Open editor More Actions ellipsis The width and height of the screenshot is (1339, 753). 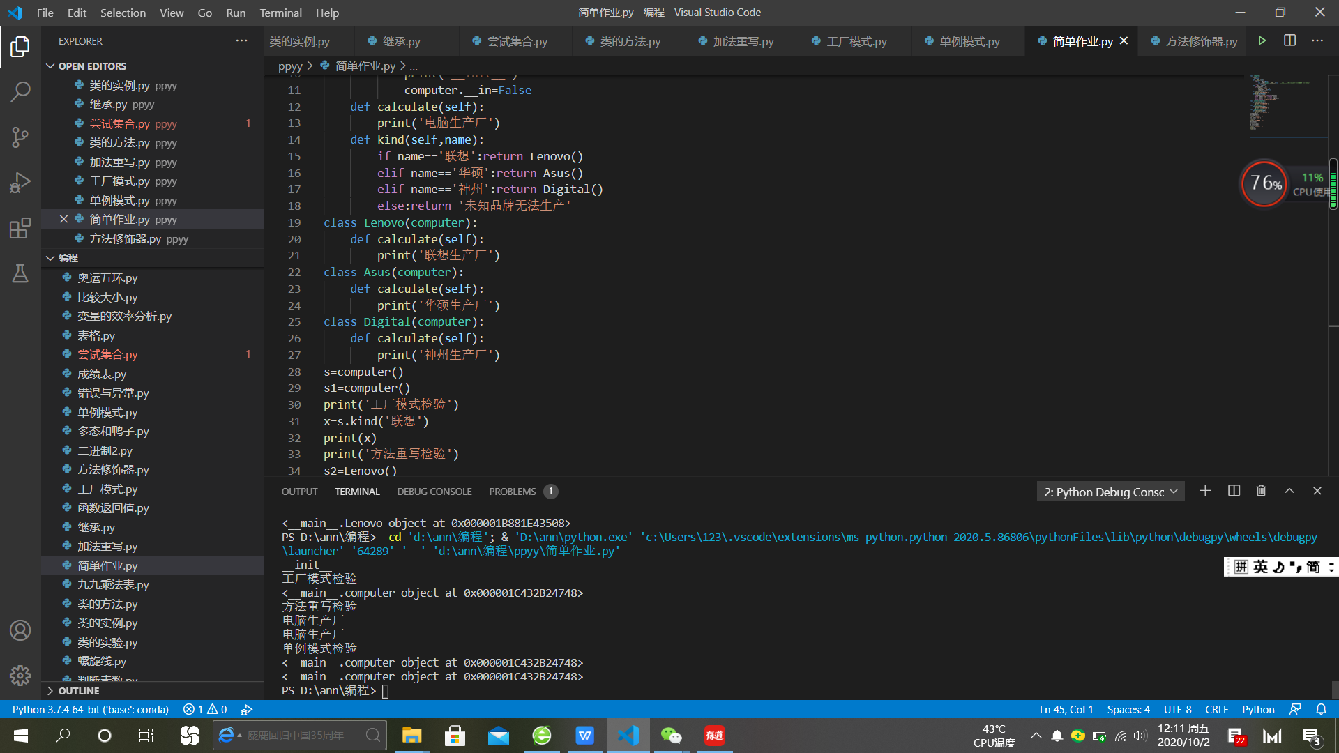[1317, 41]
